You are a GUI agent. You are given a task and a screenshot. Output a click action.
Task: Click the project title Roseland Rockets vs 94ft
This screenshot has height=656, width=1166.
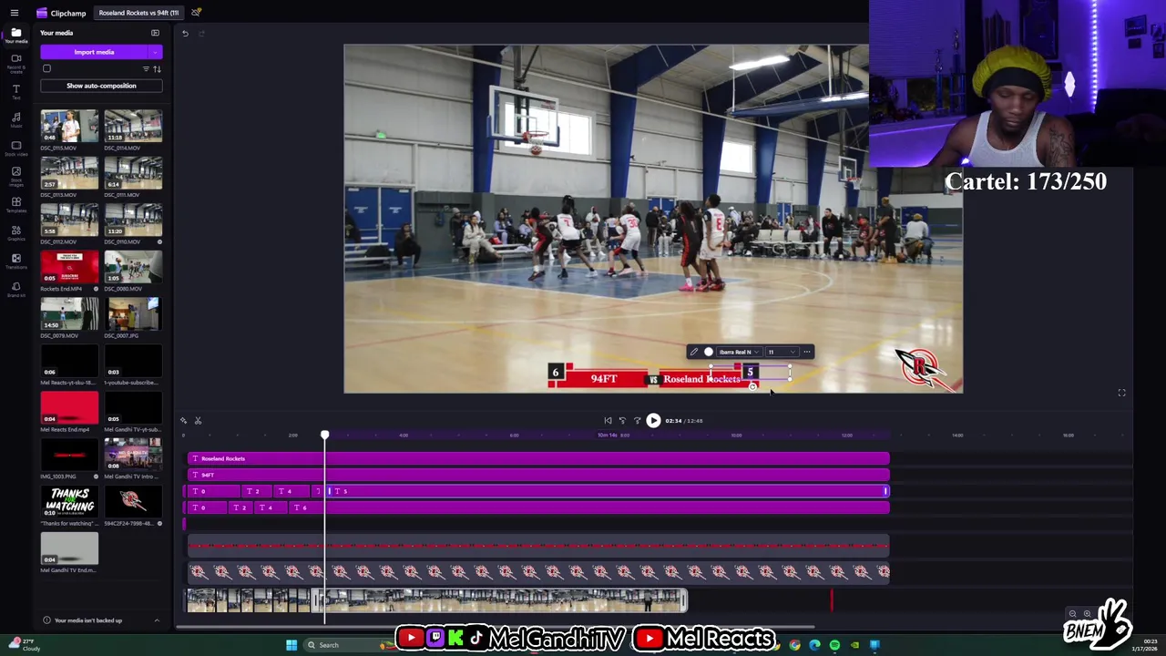pos(138,13)
